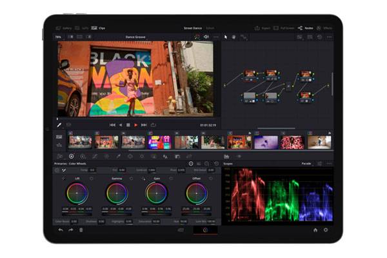This screenshot has width=387, height=258.
Task: Adjust the Gamma color wheel
Action: coord(117,193)
